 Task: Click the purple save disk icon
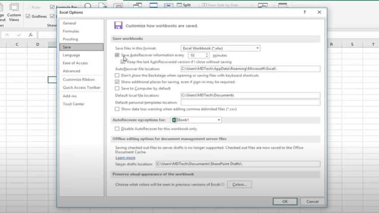click(118, 25)
